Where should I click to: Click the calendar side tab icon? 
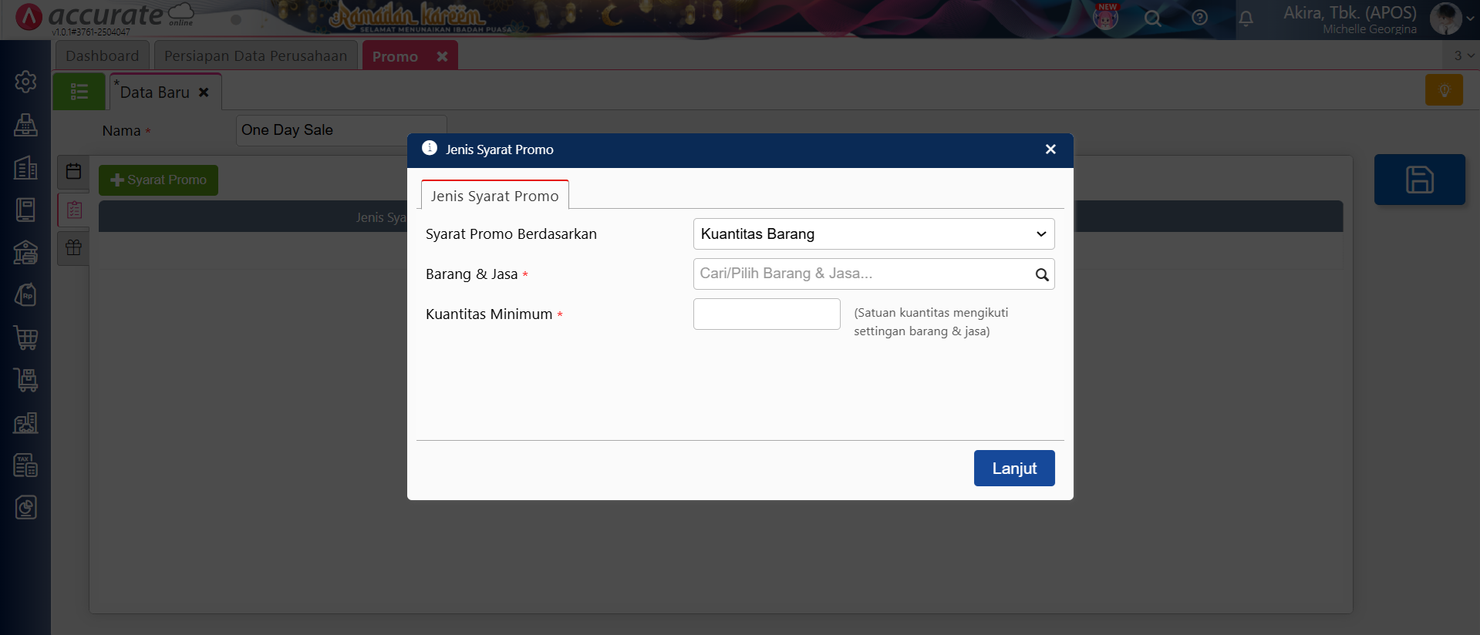(74, 171)
